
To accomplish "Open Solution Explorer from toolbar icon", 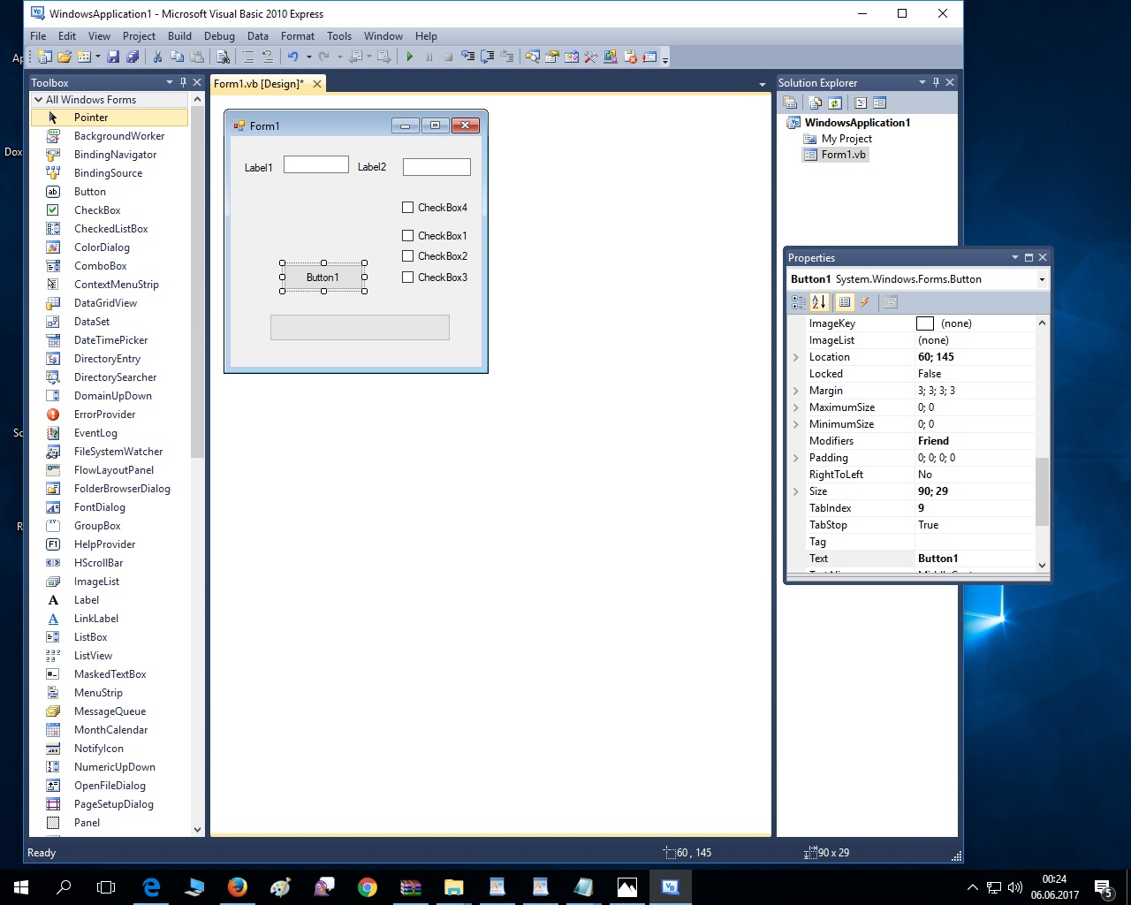I will coord(532,57).
